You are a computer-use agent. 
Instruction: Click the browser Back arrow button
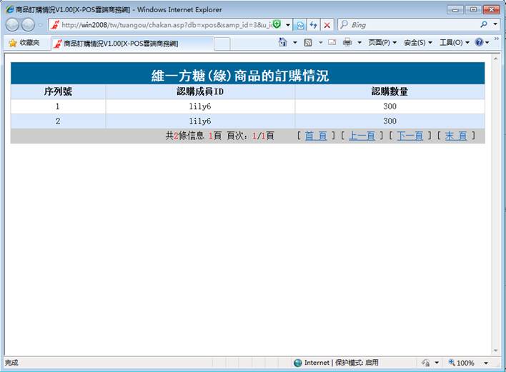[13, 24]
